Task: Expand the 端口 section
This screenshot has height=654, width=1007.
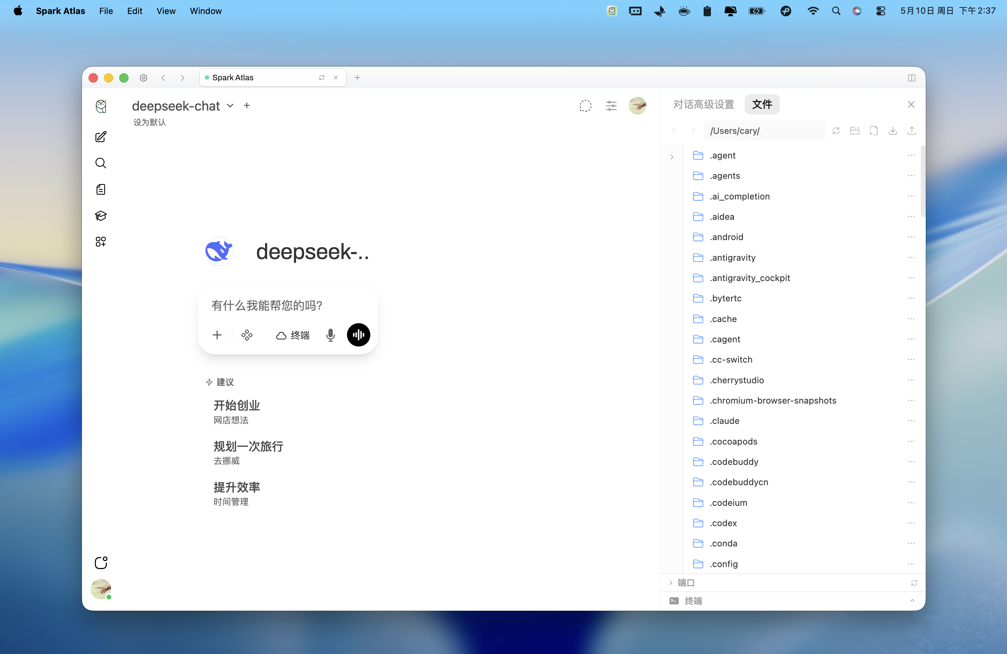Action: (682, 583)
